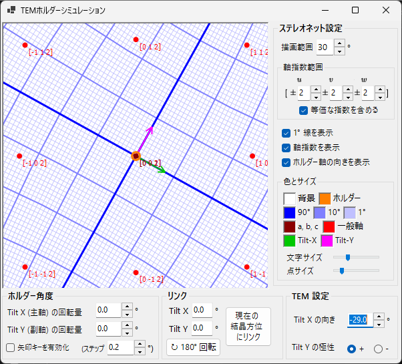This screenshot has width=402, height=364.
Task: Decrease Tilt Y (副軸) rotation
Action: click(x=127, y=333)
